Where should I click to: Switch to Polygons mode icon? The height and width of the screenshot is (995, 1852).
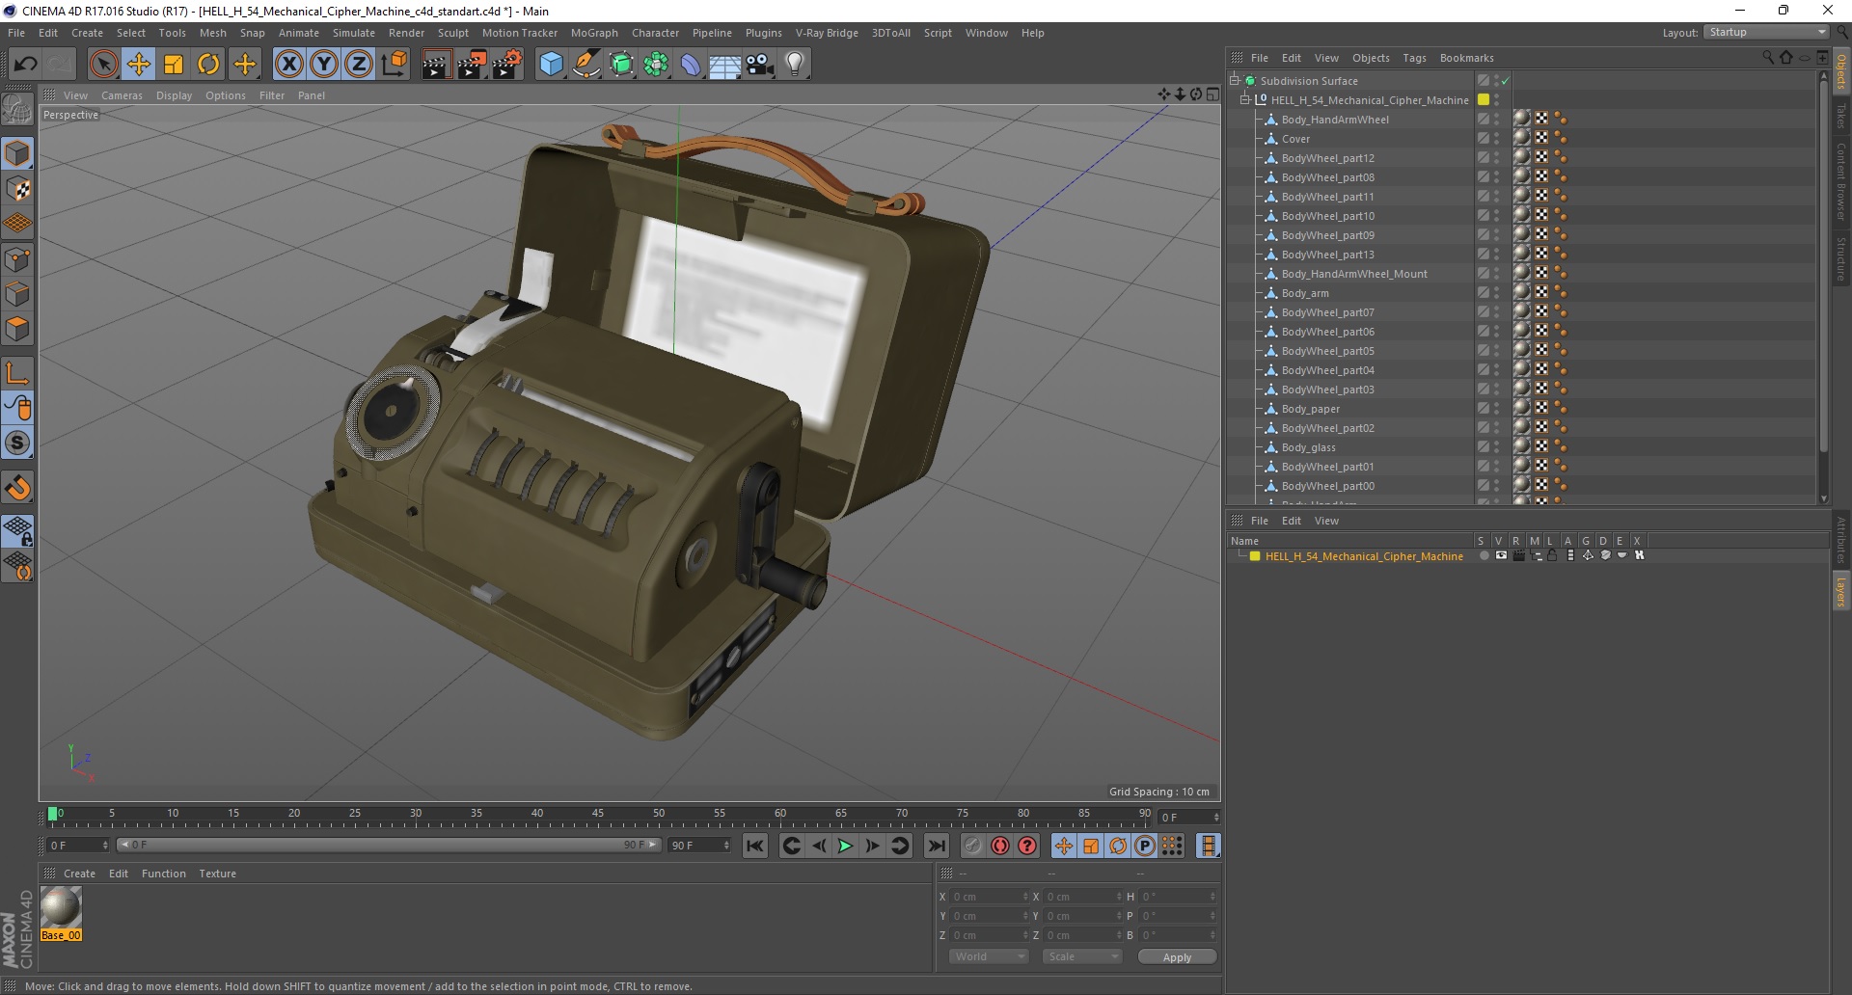17,330
